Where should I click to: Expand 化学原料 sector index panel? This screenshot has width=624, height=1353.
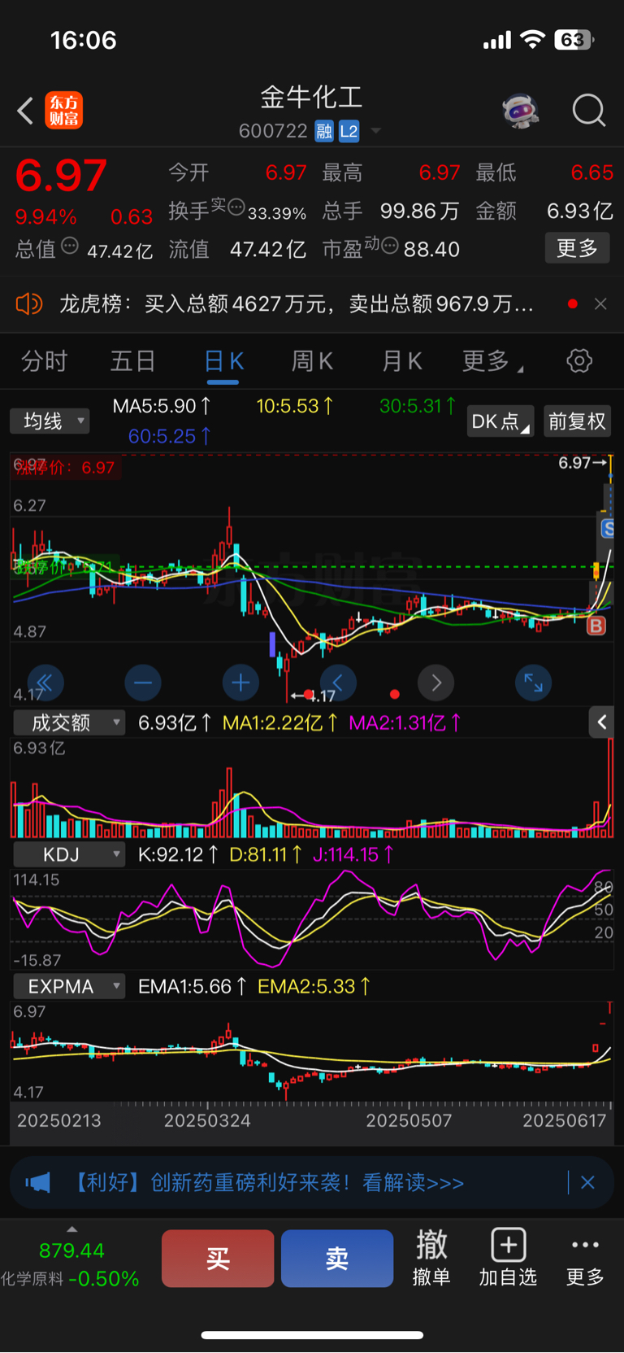71,1229
